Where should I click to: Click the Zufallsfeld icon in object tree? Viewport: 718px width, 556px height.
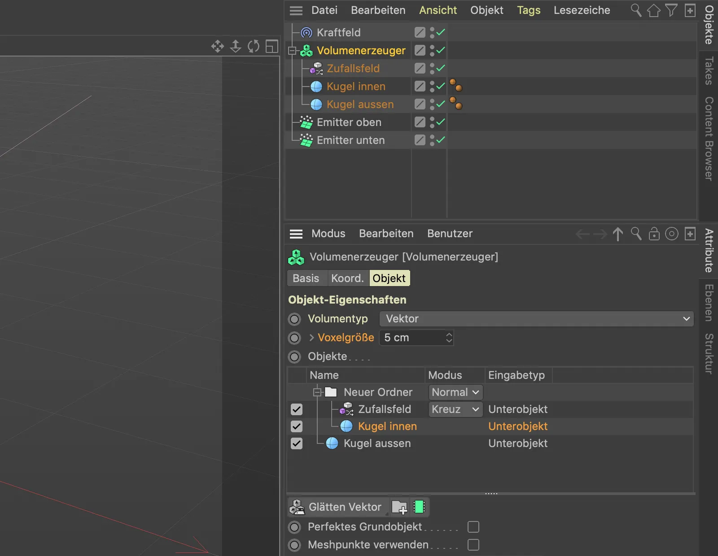point(316,69)
